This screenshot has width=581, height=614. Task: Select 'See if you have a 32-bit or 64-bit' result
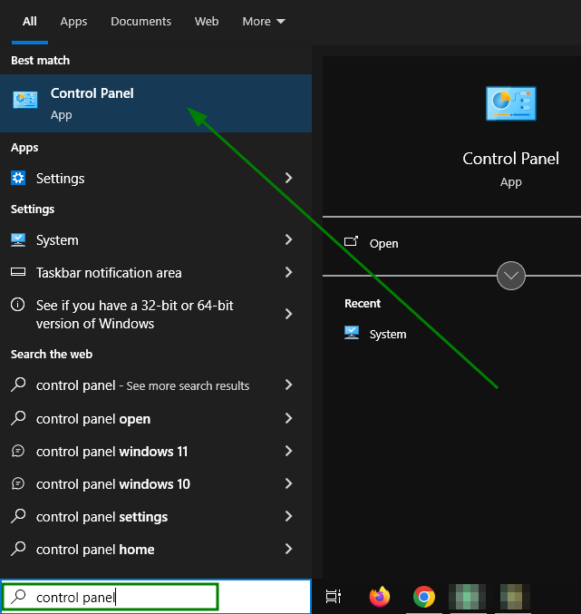pos(156,314)
